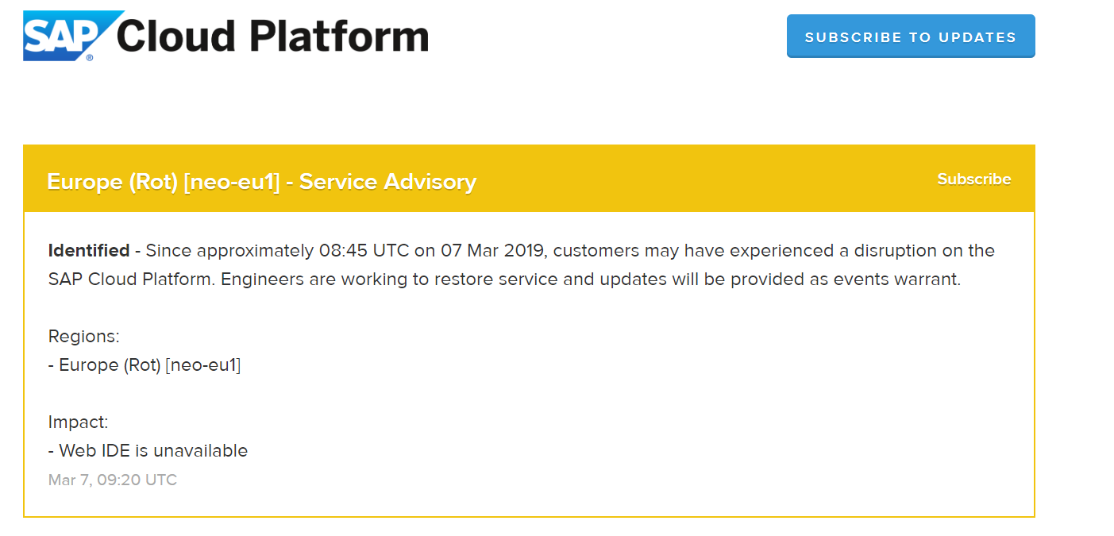This screenshot has width=1114, height=536.
Task: Click the Service Advisory words in header
Action: coord(388,182)
